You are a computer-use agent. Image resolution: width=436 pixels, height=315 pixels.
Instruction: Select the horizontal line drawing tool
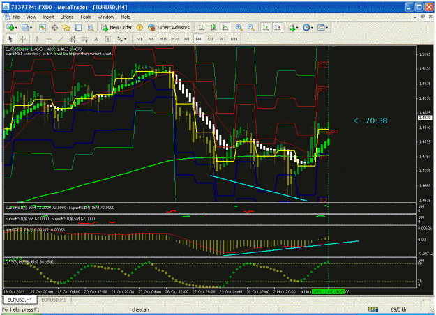pyautogui.click(x=49, y=39)
